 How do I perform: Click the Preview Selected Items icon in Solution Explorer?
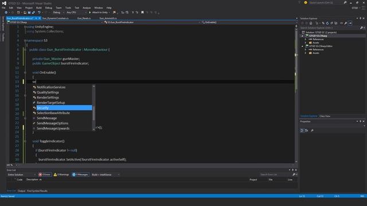[x=350, y=23]
